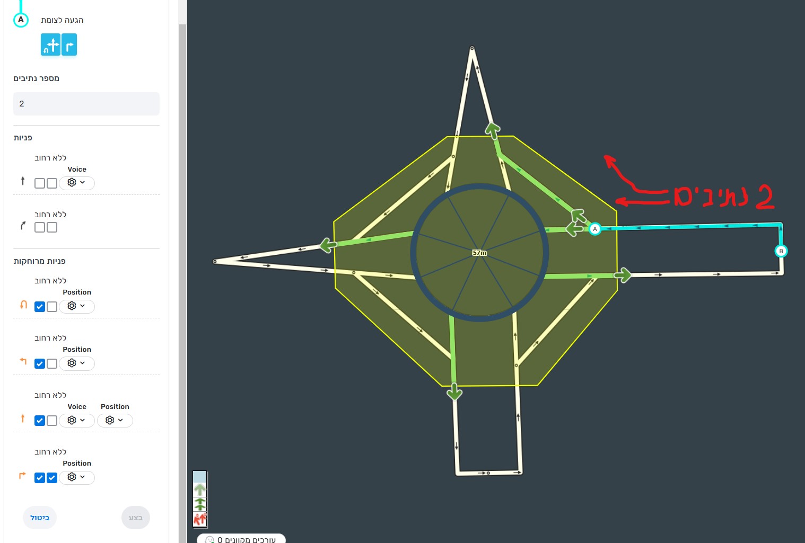805x543 pixels.
Task: Click the number of lanes input field
Action: coord(86,104)
